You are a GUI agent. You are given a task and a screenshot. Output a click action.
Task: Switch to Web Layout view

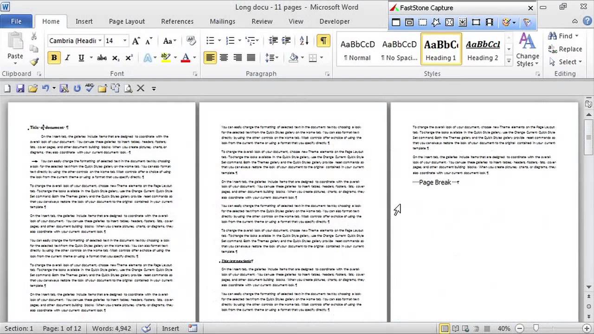point(465,328)
